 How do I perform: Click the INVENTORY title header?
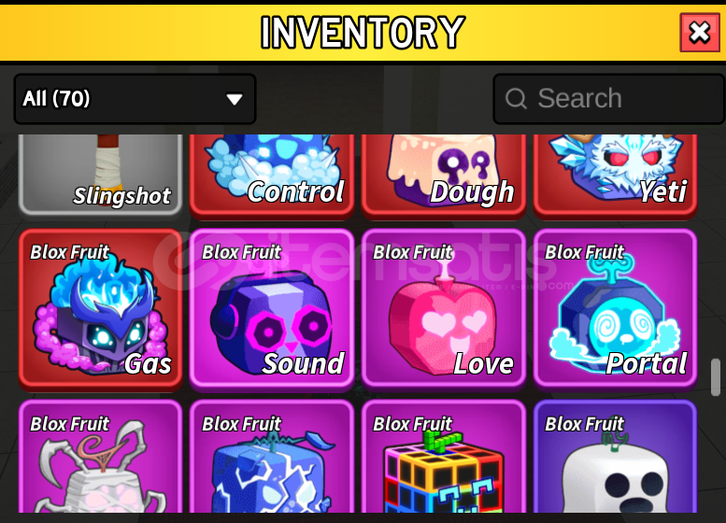click(363, 33)
